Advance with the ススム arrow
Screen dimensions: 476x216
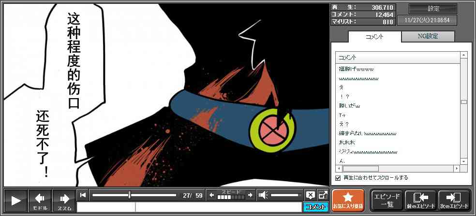point(64,201)
